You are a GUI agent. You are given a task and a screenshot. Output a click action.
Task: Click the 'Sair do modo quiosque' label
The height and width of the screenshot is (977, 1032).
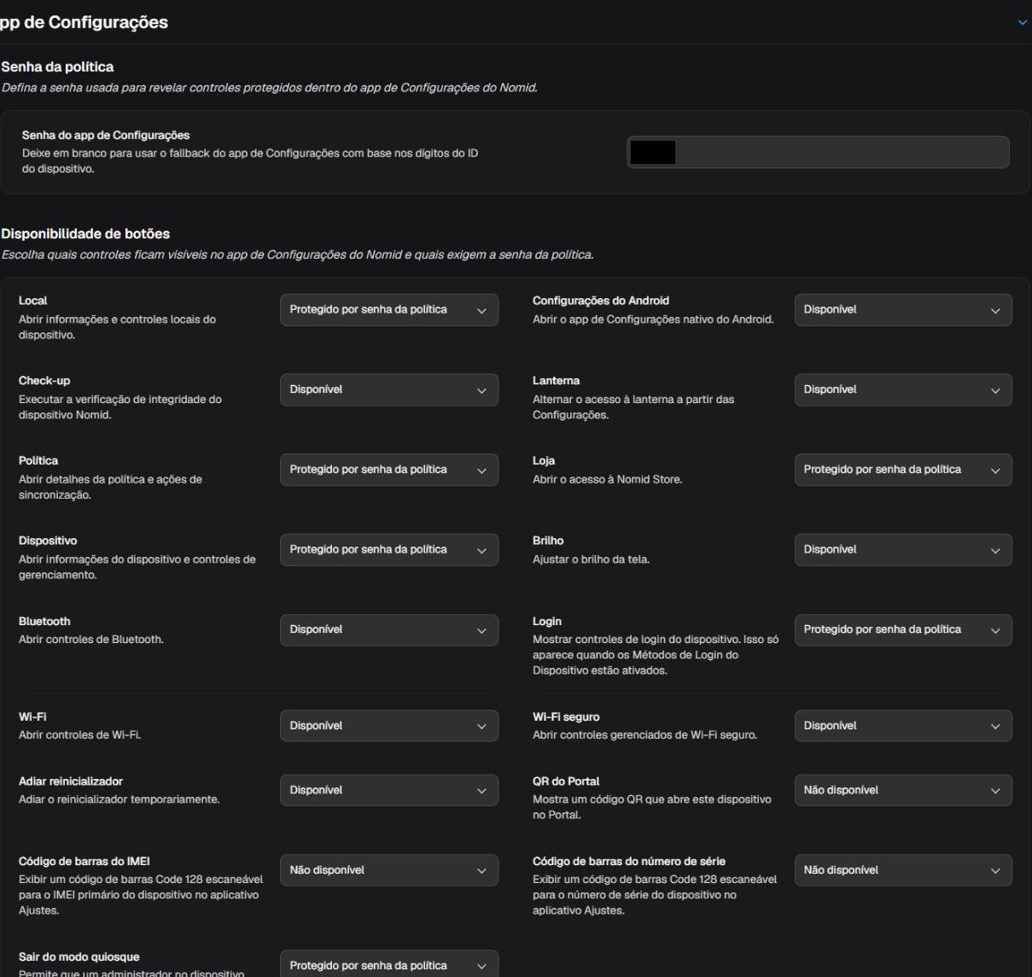[79, 957]
